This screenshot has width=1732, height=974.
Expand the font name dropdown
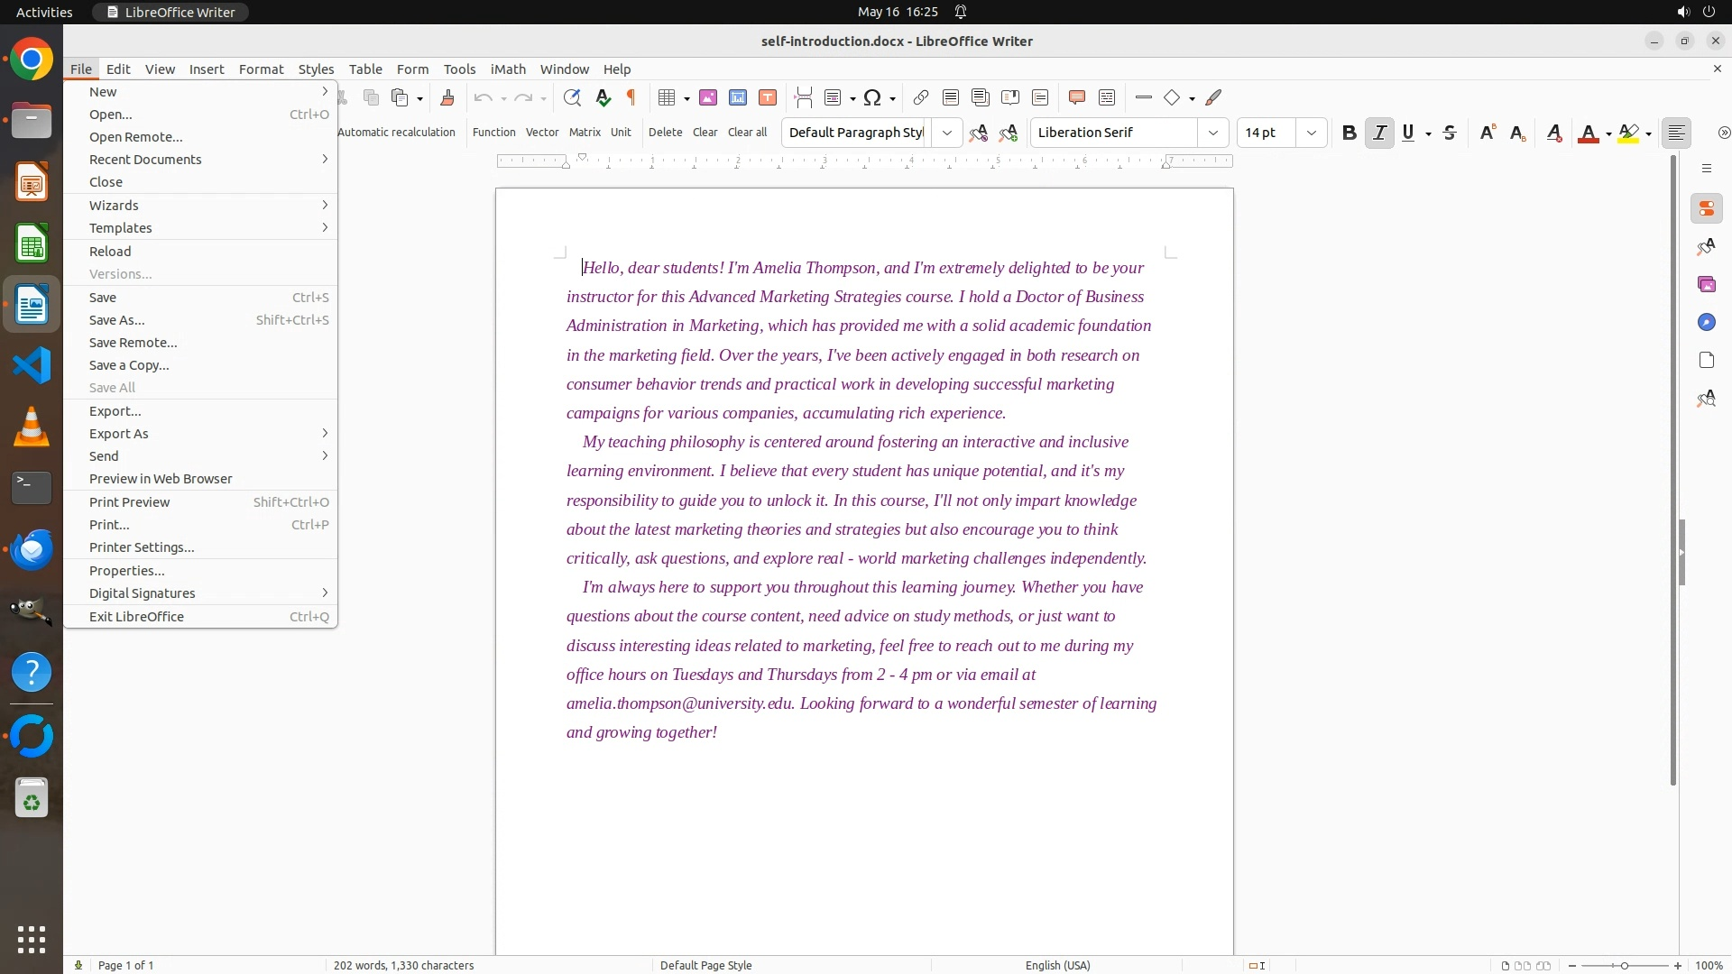tap(1213, 133)
